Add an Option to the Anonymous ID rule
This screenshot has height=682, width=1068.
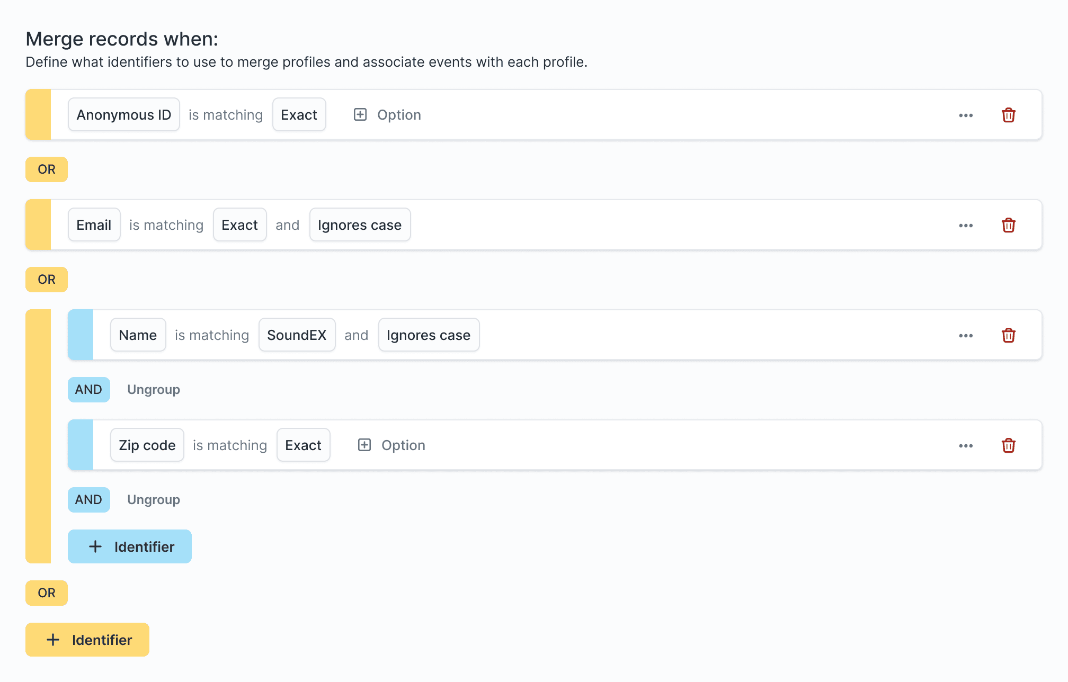pyautogui.click(x=387, y=114)
